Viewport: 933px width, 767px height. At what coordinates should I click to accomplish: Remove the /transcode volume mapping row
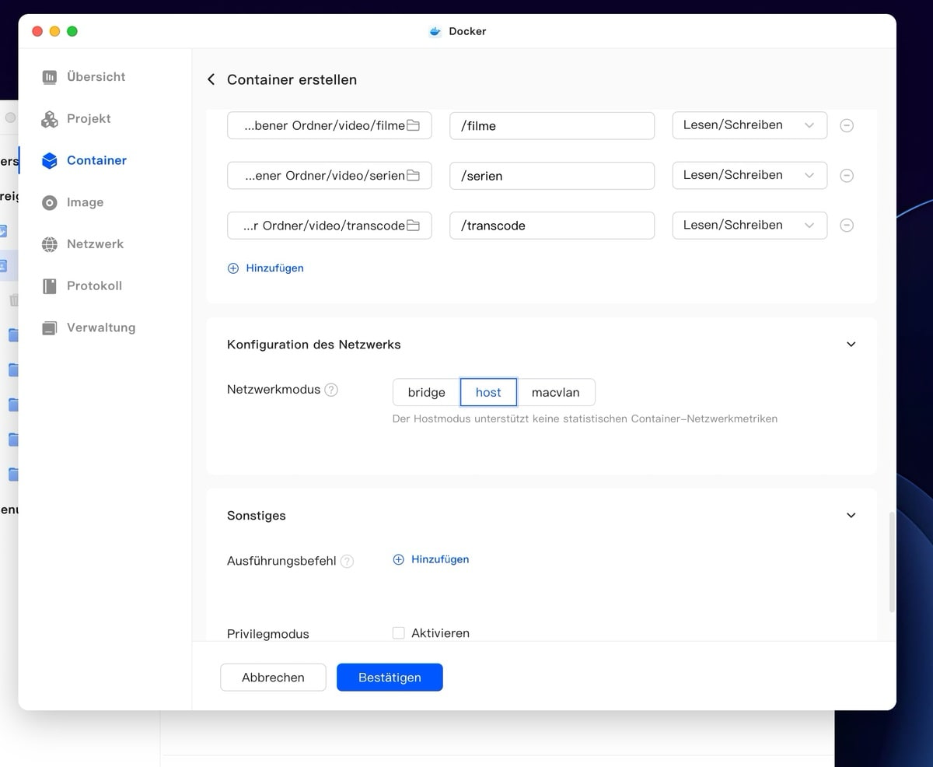847,226
